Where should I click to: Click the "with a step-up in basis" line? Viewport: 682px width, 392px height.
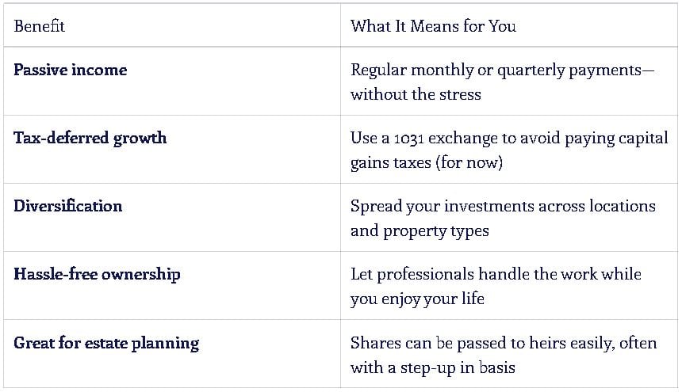(432, 368)
